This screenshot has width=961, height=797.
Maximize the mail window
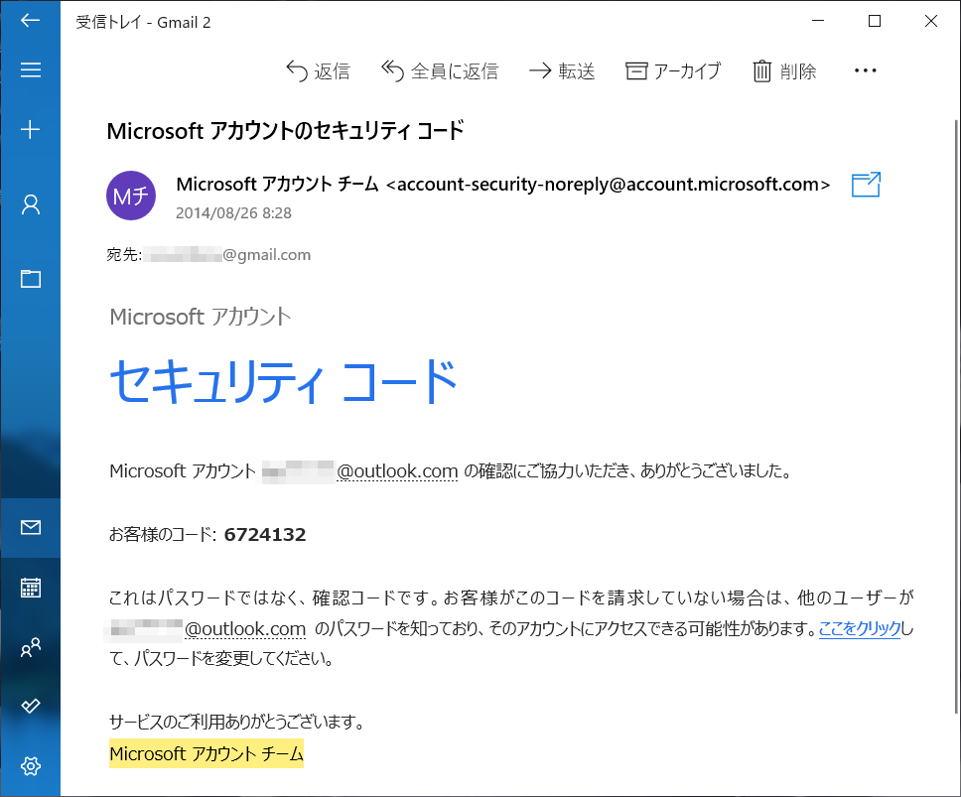[875, 21]
